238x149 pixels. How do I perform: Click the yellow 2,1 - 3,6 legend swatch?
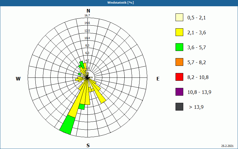pos(179,32)
